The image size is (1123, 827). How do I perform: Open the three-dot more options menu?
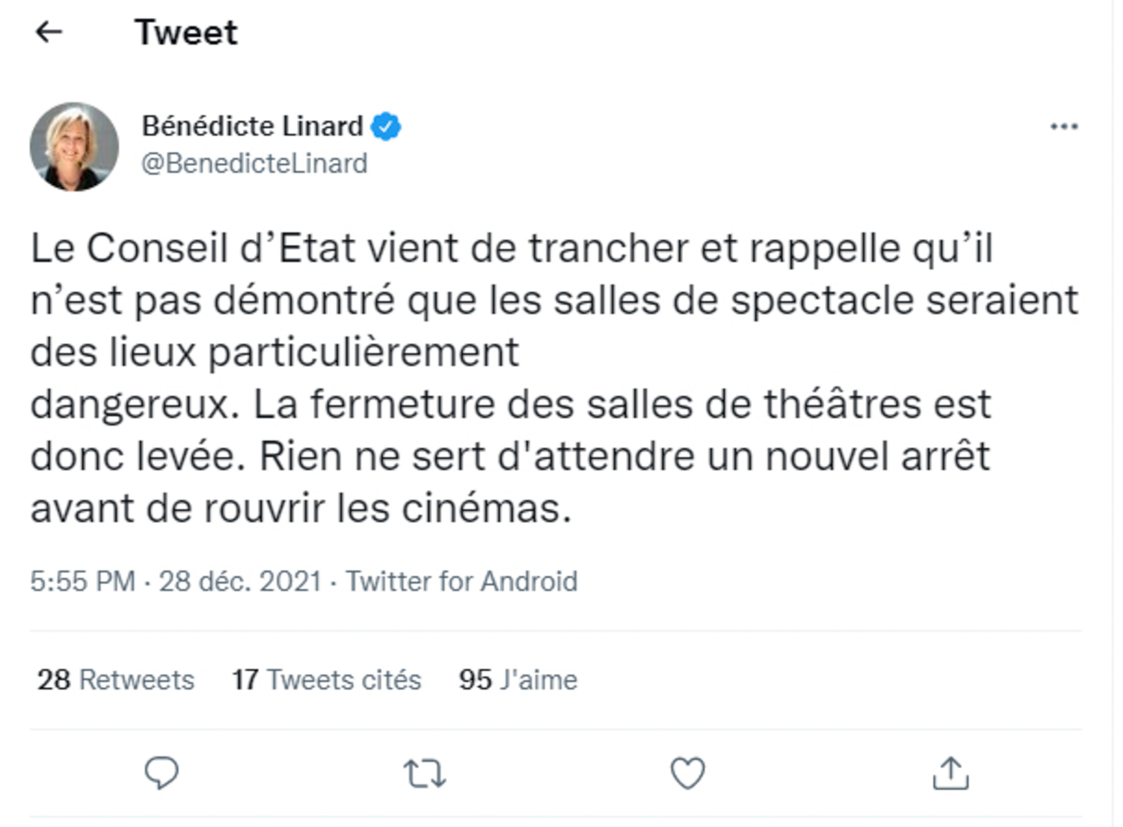click(1064, 127)
